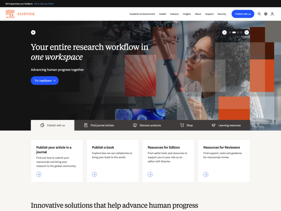The image size is (281, 211).
Task: Click arrow icon under Publish a book card
Action: pyautogui.click(x=95, y=174)
